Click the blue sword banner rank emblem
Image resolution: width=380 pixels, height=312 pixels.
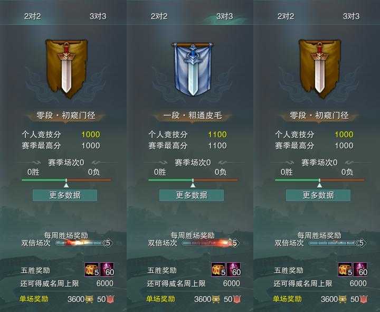point(193,69)
